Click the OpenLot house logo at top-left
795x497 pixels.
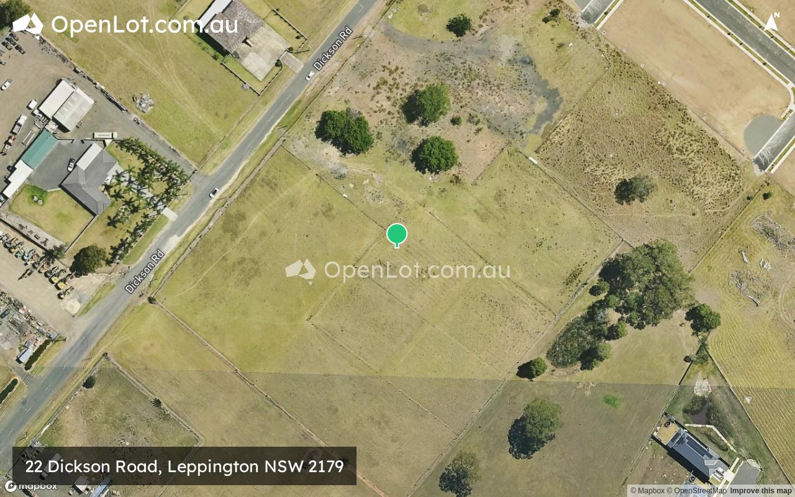[28, 24]
